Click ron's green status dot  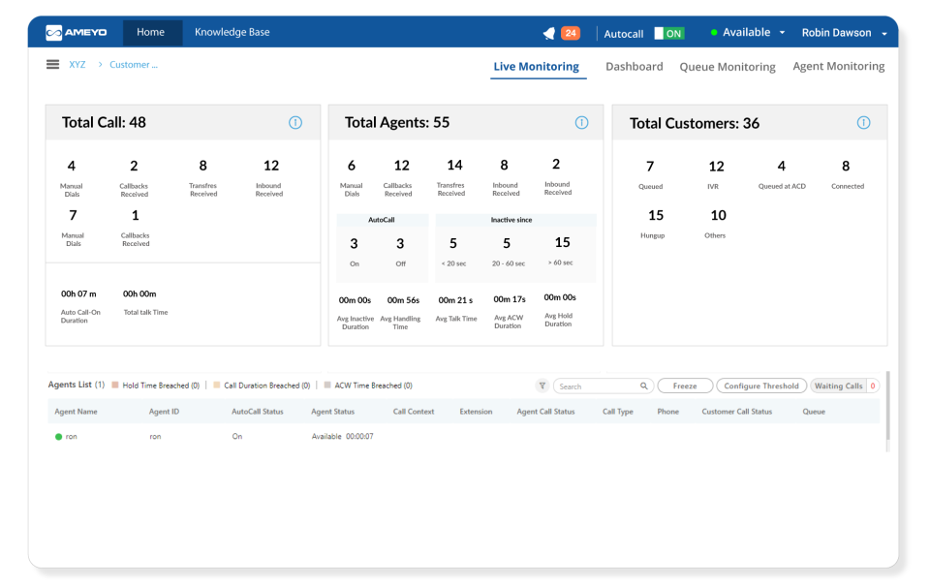click(x=58, y=437)
